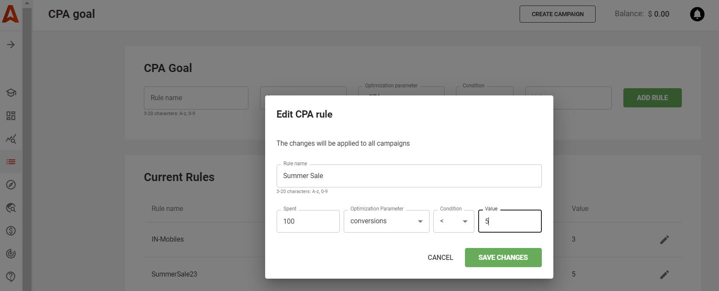This screenshot has height=291, width=719.
Task: Edit the SummerSale23 rule with pencil icon
Action: click(x=664, y=275)
